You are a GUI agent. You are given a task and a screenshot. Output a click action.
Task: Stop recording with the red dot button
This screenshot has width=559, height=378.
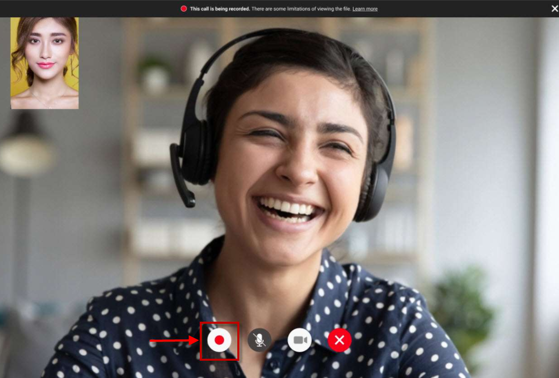[x=219, y=340]
